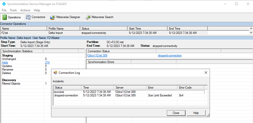Open the Tools menu
Screen dimensions: 253x123
(x=13, y=10)
